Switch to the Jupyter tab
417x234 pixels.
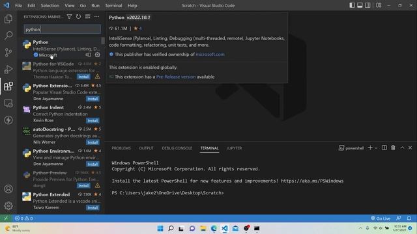coord(235,148)
